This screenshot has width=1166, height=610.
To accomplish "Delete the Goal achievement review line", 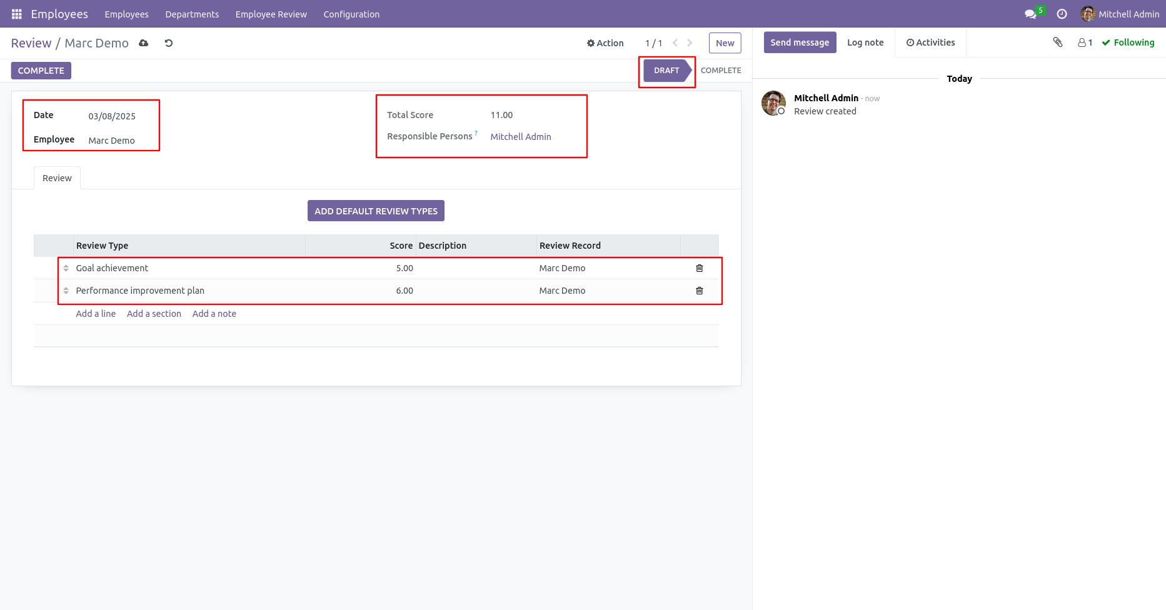I will pyautogui.click(x=700, y=268).
